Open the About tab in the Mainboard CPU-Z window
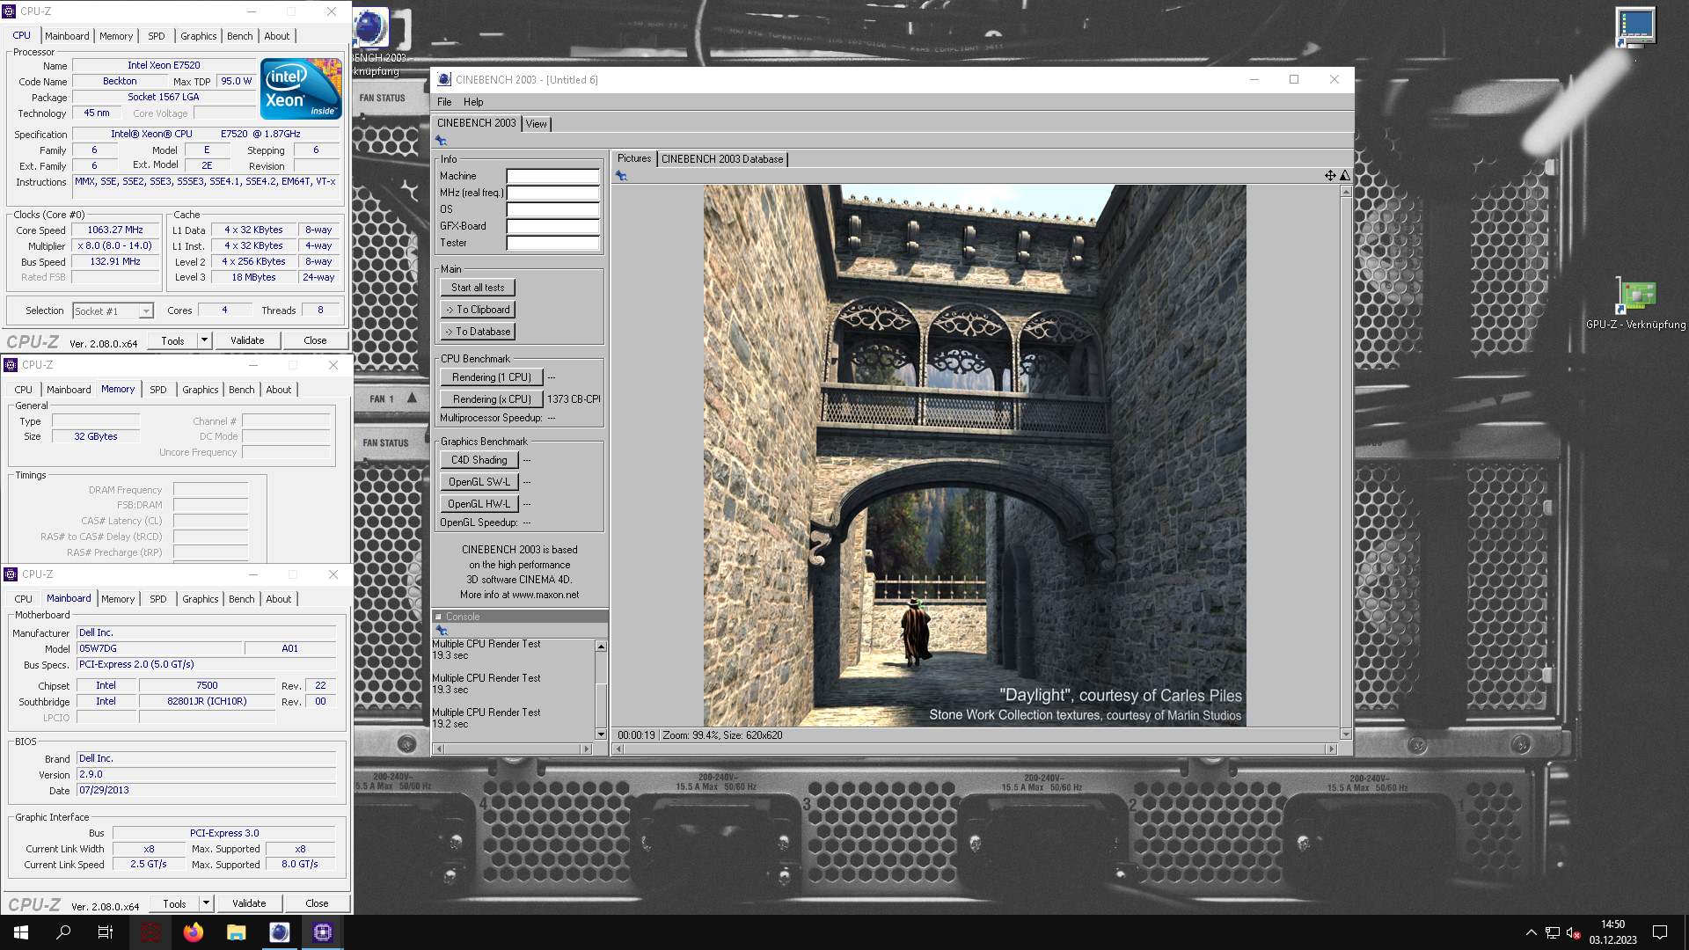The width and height of the screenshot is (1689, 950). pos(279,599)
